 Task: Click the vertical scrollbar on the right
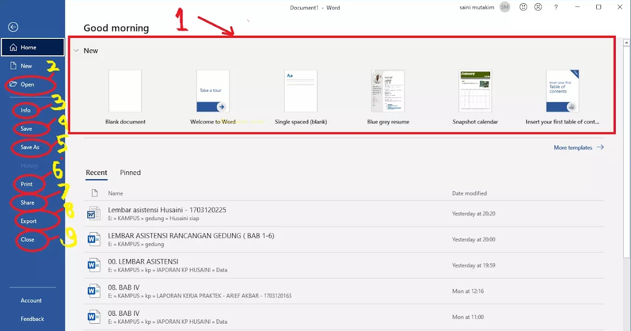point(626,152)
